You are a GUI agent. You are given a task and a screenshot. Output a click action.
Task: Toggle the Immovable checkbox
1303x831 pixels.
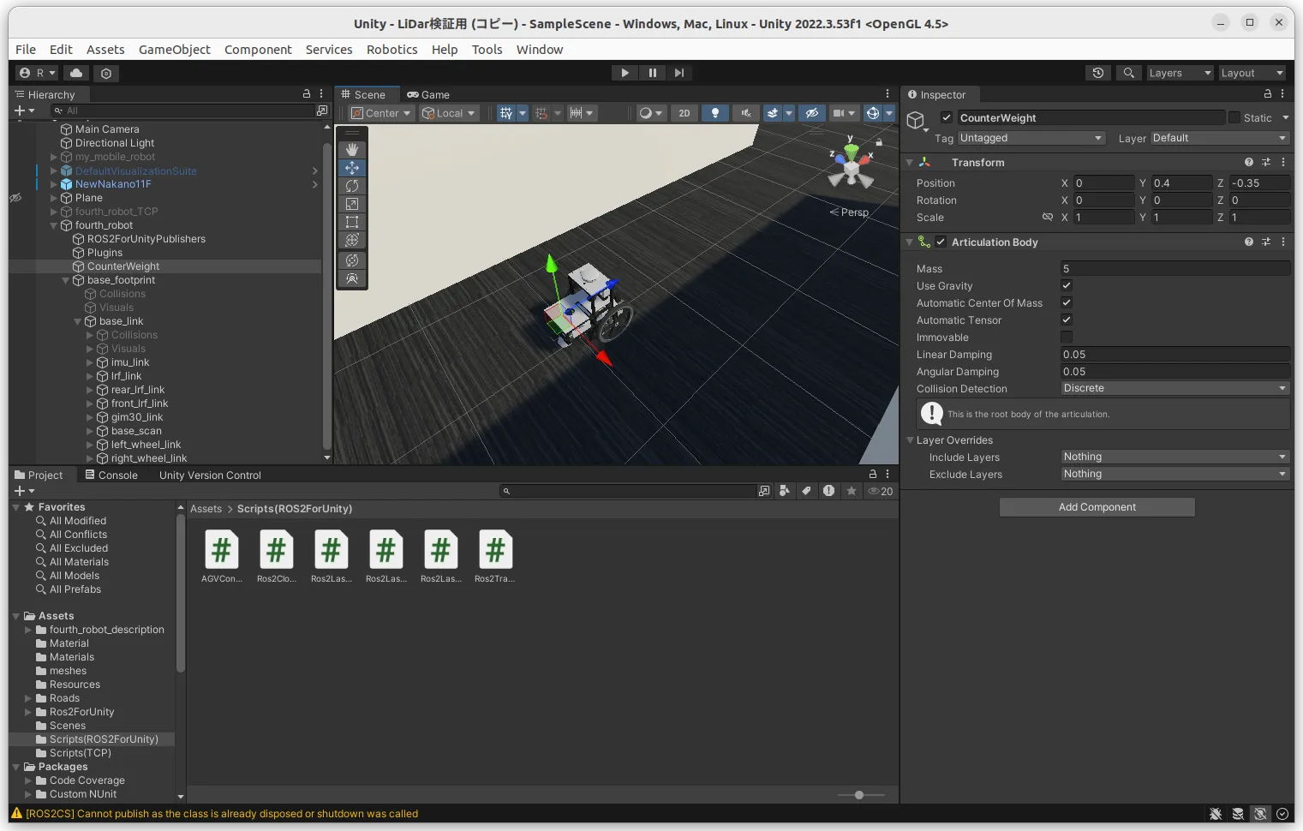[1067, 337]
